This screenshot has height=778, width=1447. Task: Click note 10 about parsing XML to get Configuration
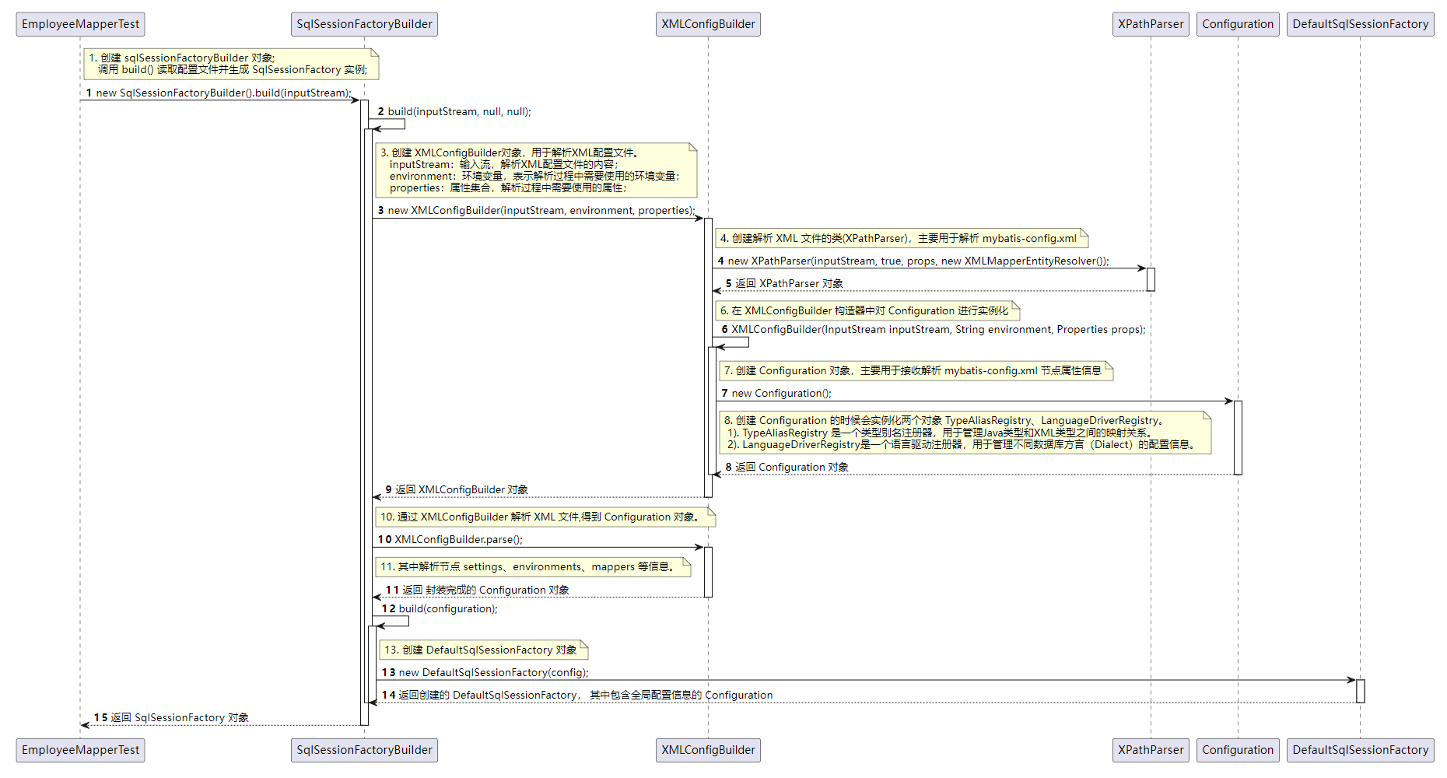(x=545, y=517)
